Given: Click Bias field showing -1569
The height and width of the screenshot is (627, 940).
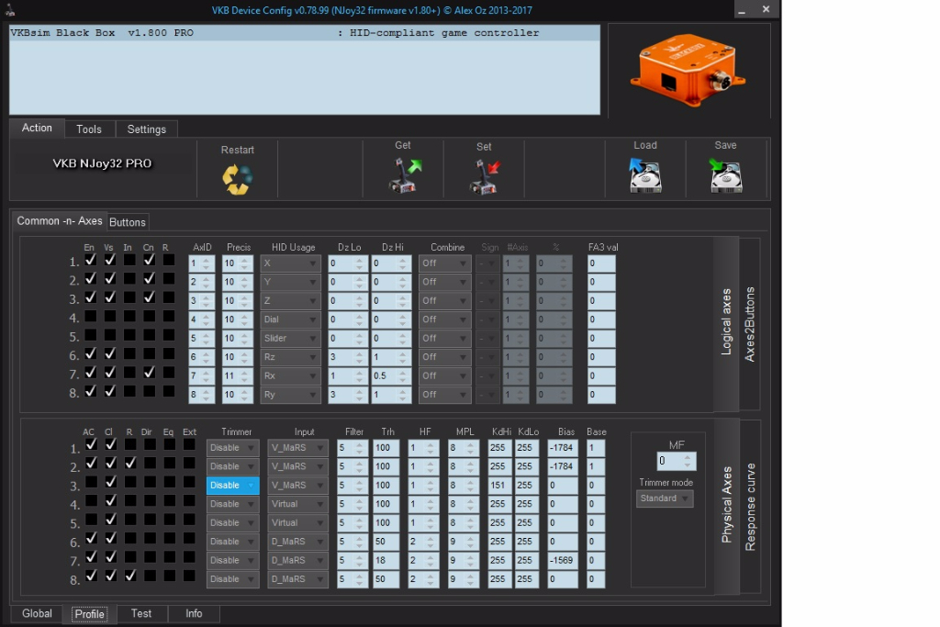Looking at the screenshot, I should tap(563, 561).
